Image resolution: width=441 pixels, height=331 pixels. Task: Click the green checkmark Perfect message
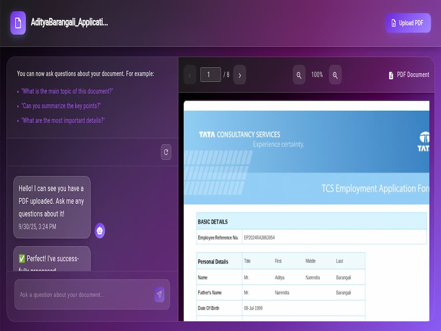click(52, 259)
